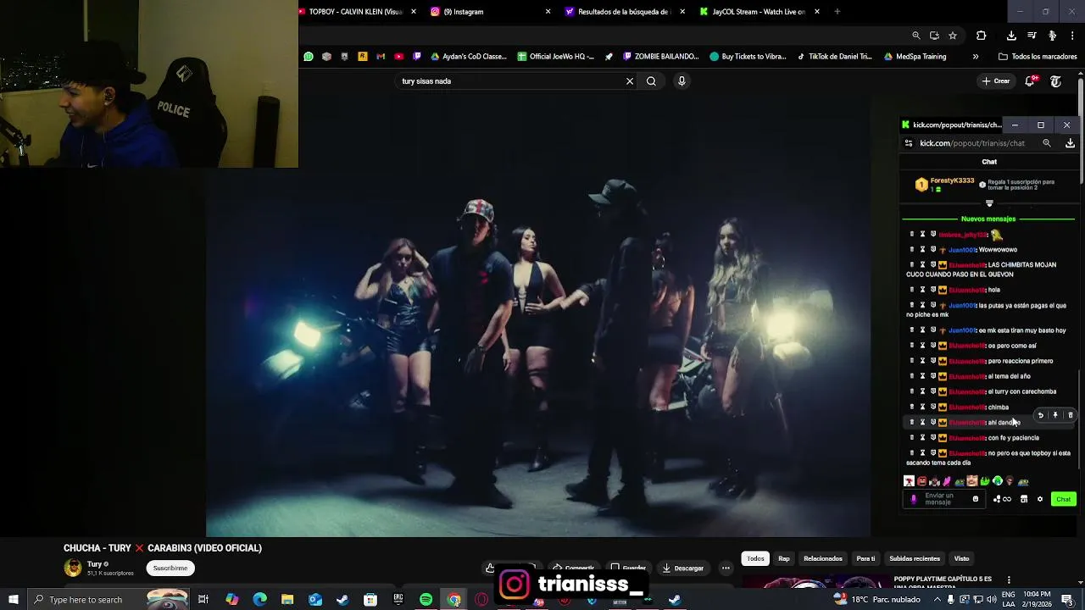Open TikTok de Daniel Tri bookmark
The height and width of the screenshot is (610, 1085).
[834, 57]
